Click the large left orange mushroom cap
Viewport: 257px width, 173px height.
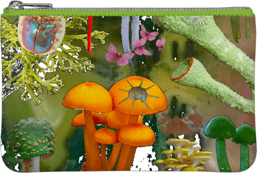coord(88,97)
